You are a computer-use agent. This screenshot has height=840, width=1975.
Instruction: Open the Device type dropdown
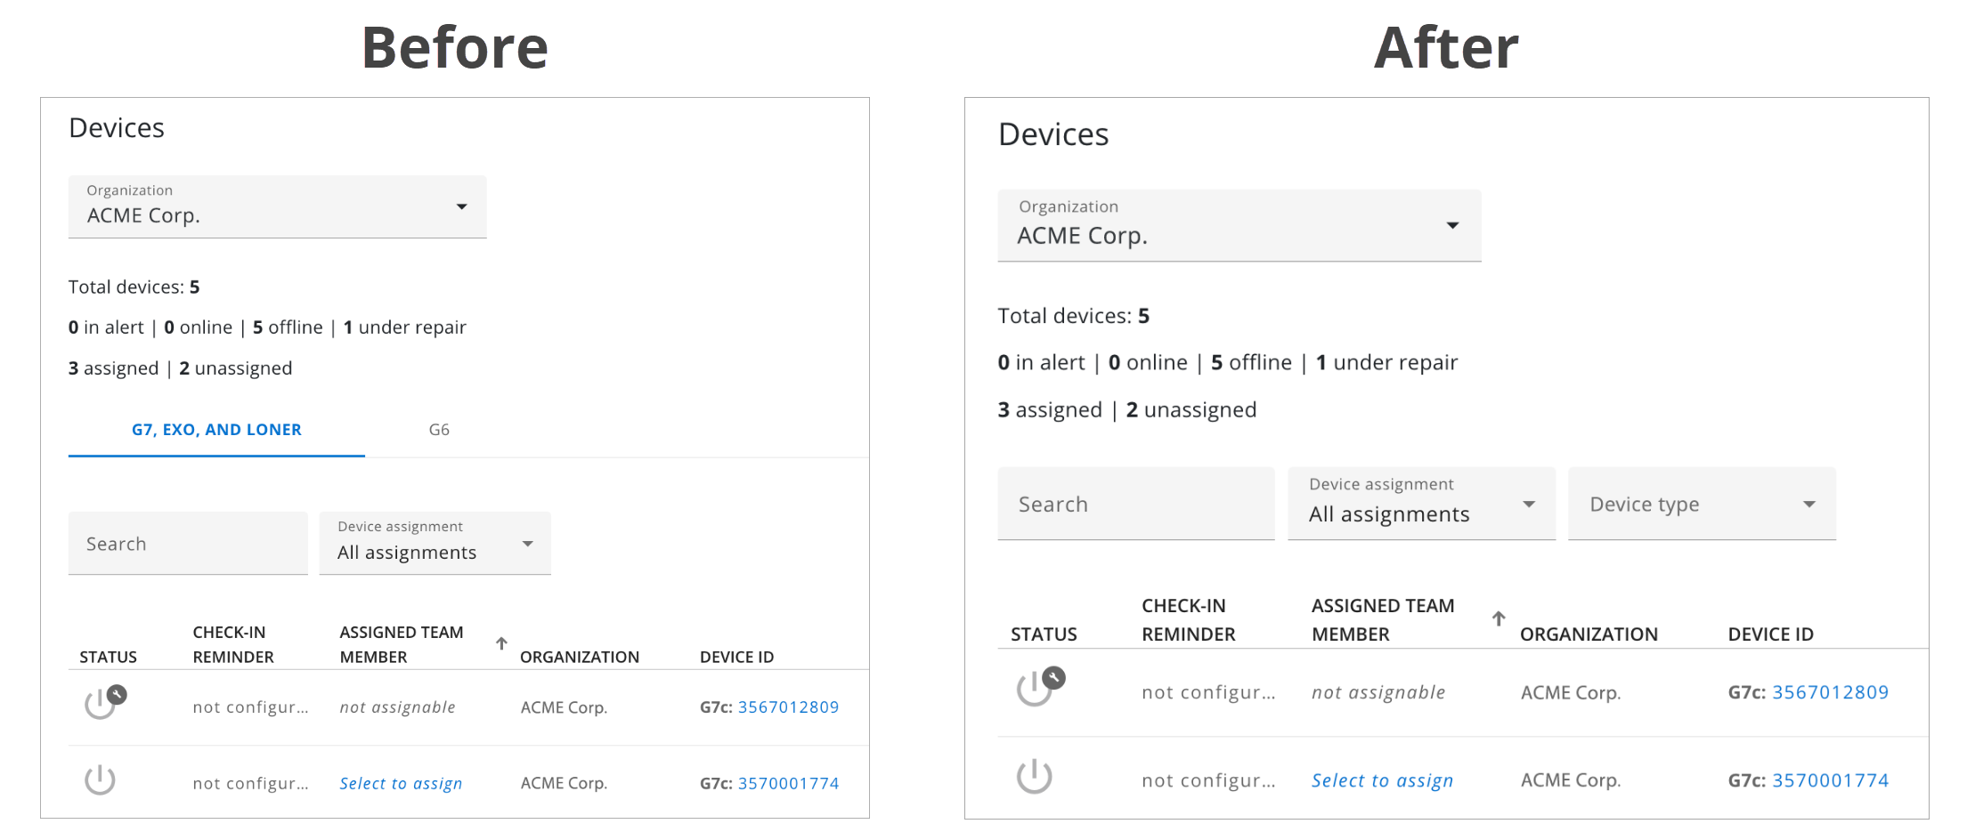[x=1702, y=504]
